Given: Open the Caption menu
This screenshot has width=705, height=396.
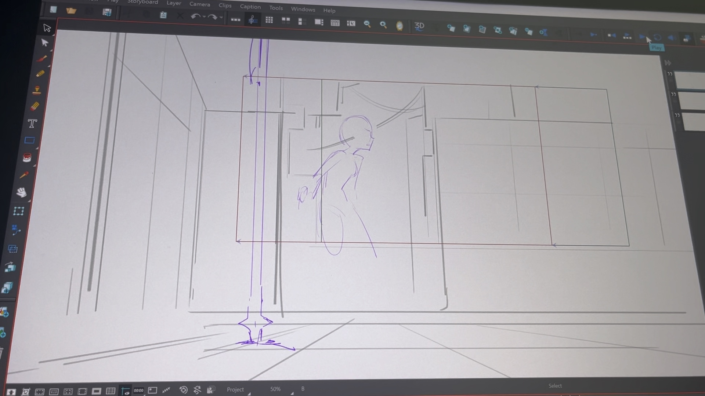Looking at the screenshot, I should coord(250,7).
